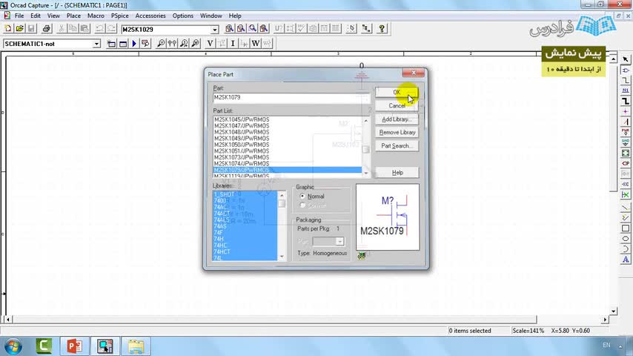This screenshot has width=633, height=356.
Task: Zoom out with the magnifier minus icon
Action: pyautogui.click(x=241, y=29)
